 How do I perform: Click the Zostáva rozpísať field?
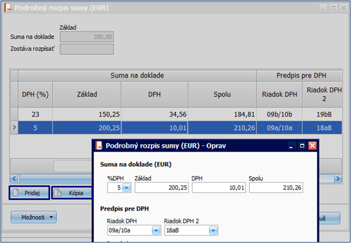(x=87, y=49)
